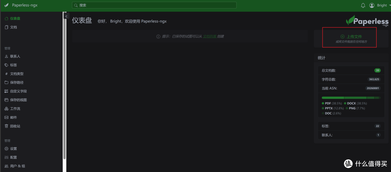Click the people icon beside 用户 & 组
This screenshot has width=391, height=172.
7,166
